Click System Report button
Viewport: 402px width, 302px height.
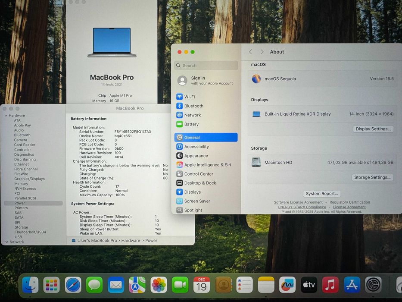[x=322, y=194]
